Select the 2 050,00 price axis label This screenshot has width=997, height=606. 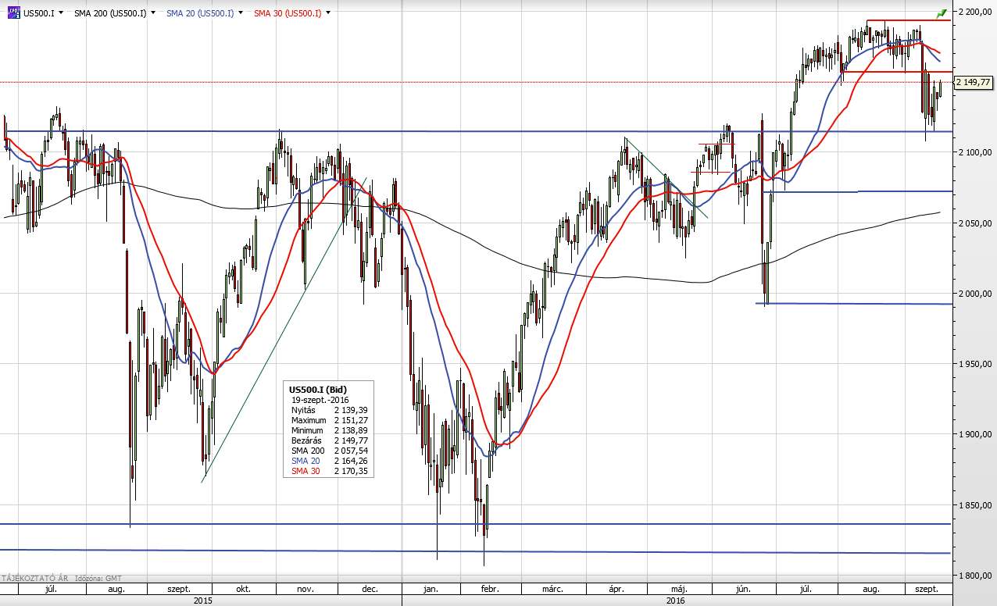click(x=975, y=223)
